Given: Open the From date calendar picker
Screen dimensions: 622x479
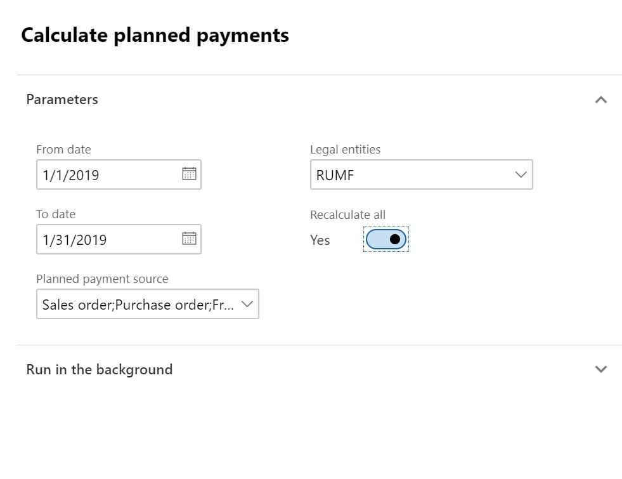Looking at the screenshot, I should pyautogui.click(x=189, y=174).
